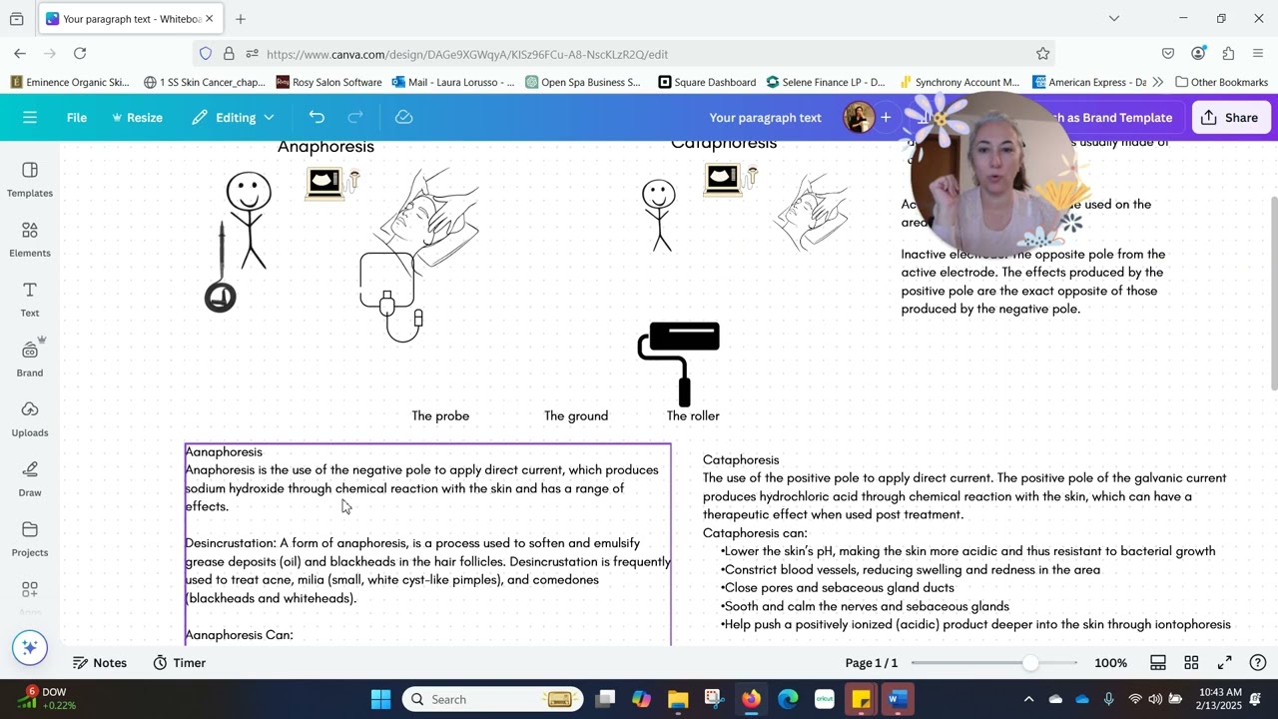Open the Templates panel in sidebar
This screenshot has height=719, width=1278.
(30, 180)
